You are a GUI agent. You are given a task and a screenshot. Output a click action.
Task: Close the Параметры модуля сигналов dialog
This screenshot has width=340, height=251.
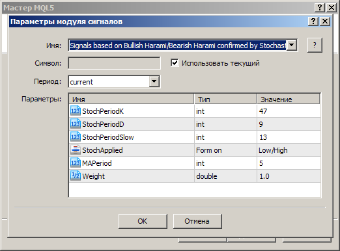coord(325,21)
